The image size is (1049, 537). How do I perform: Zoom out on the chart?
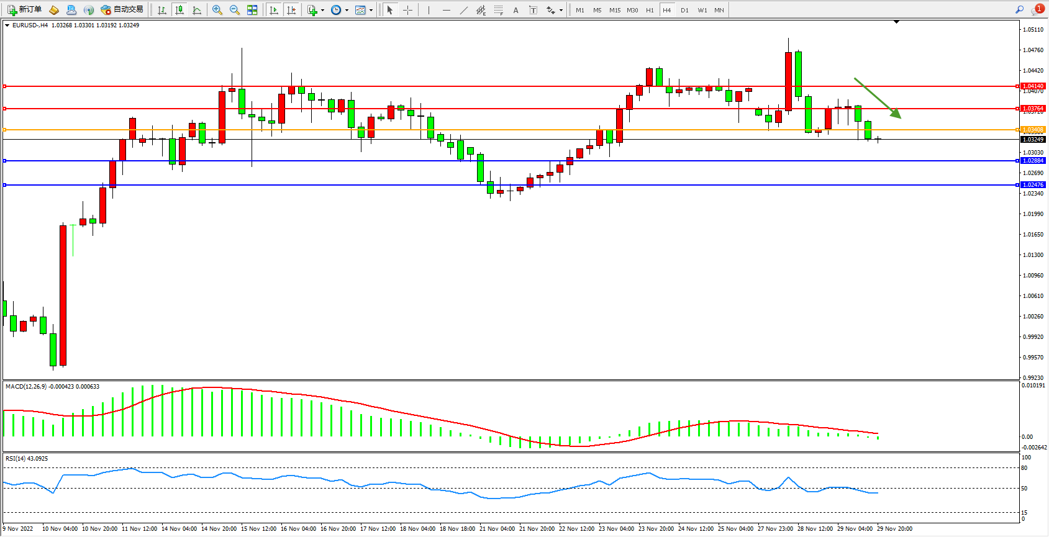coord(234,10)
